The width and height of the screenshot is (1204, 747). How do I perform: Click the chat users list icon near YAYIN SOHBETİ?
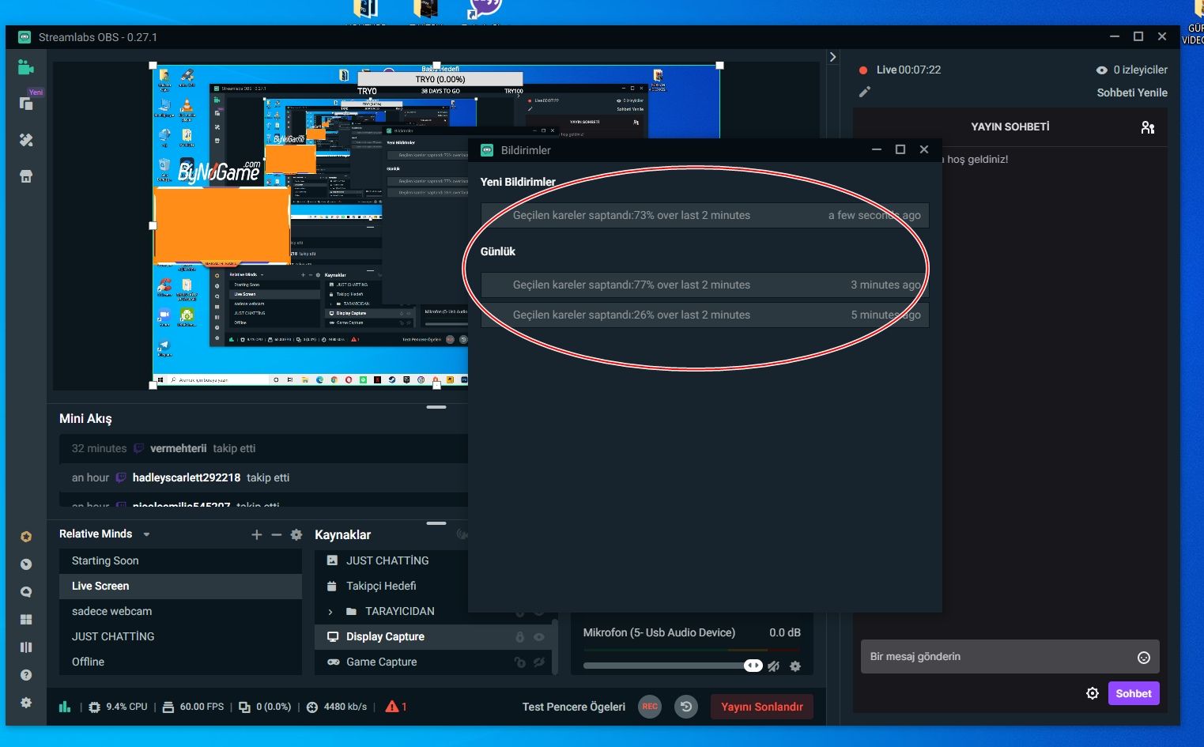click(1148, 127)
